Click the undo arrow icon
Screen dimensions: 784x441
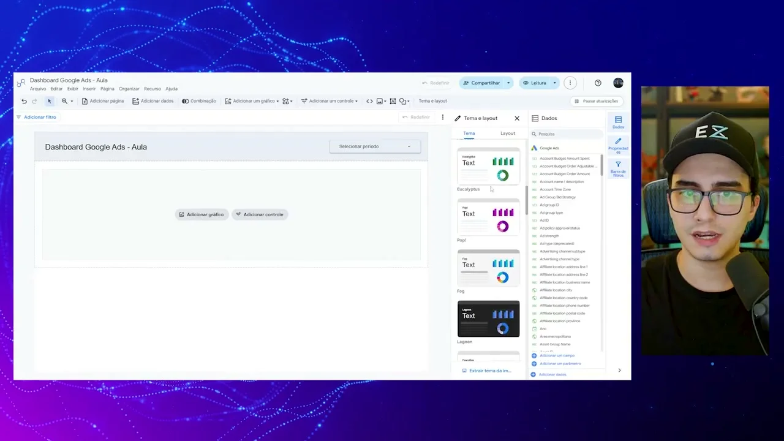click(x=24, y=101)
